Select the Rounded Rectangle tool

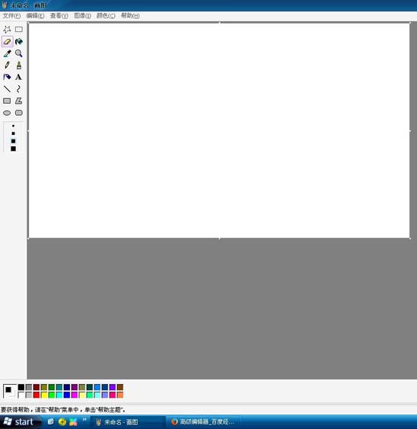click(x=19, y=113)
